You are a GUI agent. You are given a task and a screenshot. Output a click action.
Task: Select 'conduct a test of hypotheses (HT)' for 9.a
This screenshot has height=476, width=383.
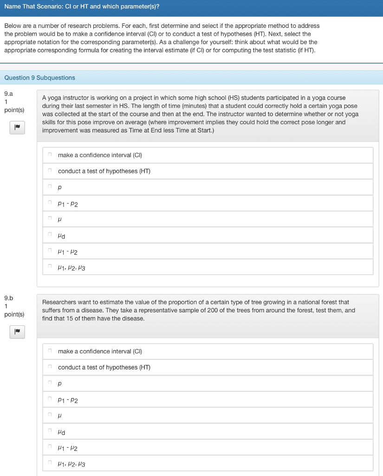click(x=50, y=169)
